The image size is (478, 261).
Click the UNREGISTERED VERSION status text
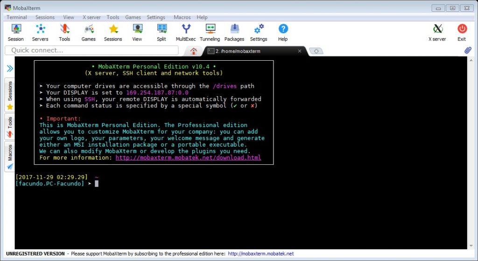click(x=35, y=254)
